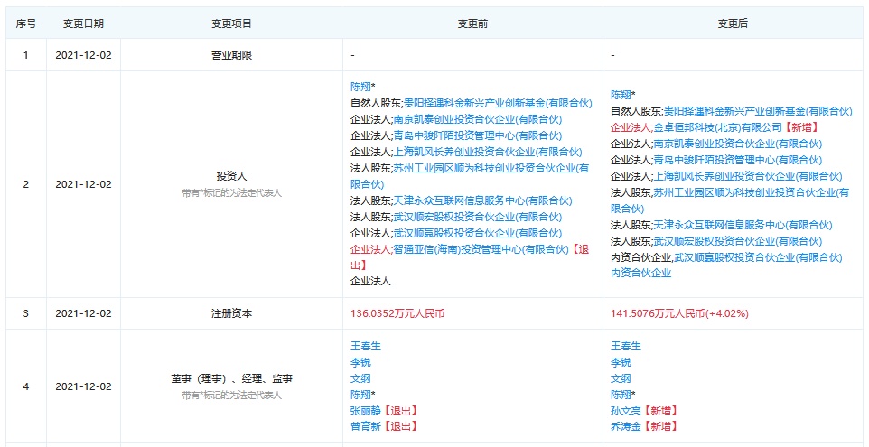Click the blue 内资合伙企业 link at the end of the 变更后 list
The width and height of the screenshot is (869, 447).
(641, 273)
